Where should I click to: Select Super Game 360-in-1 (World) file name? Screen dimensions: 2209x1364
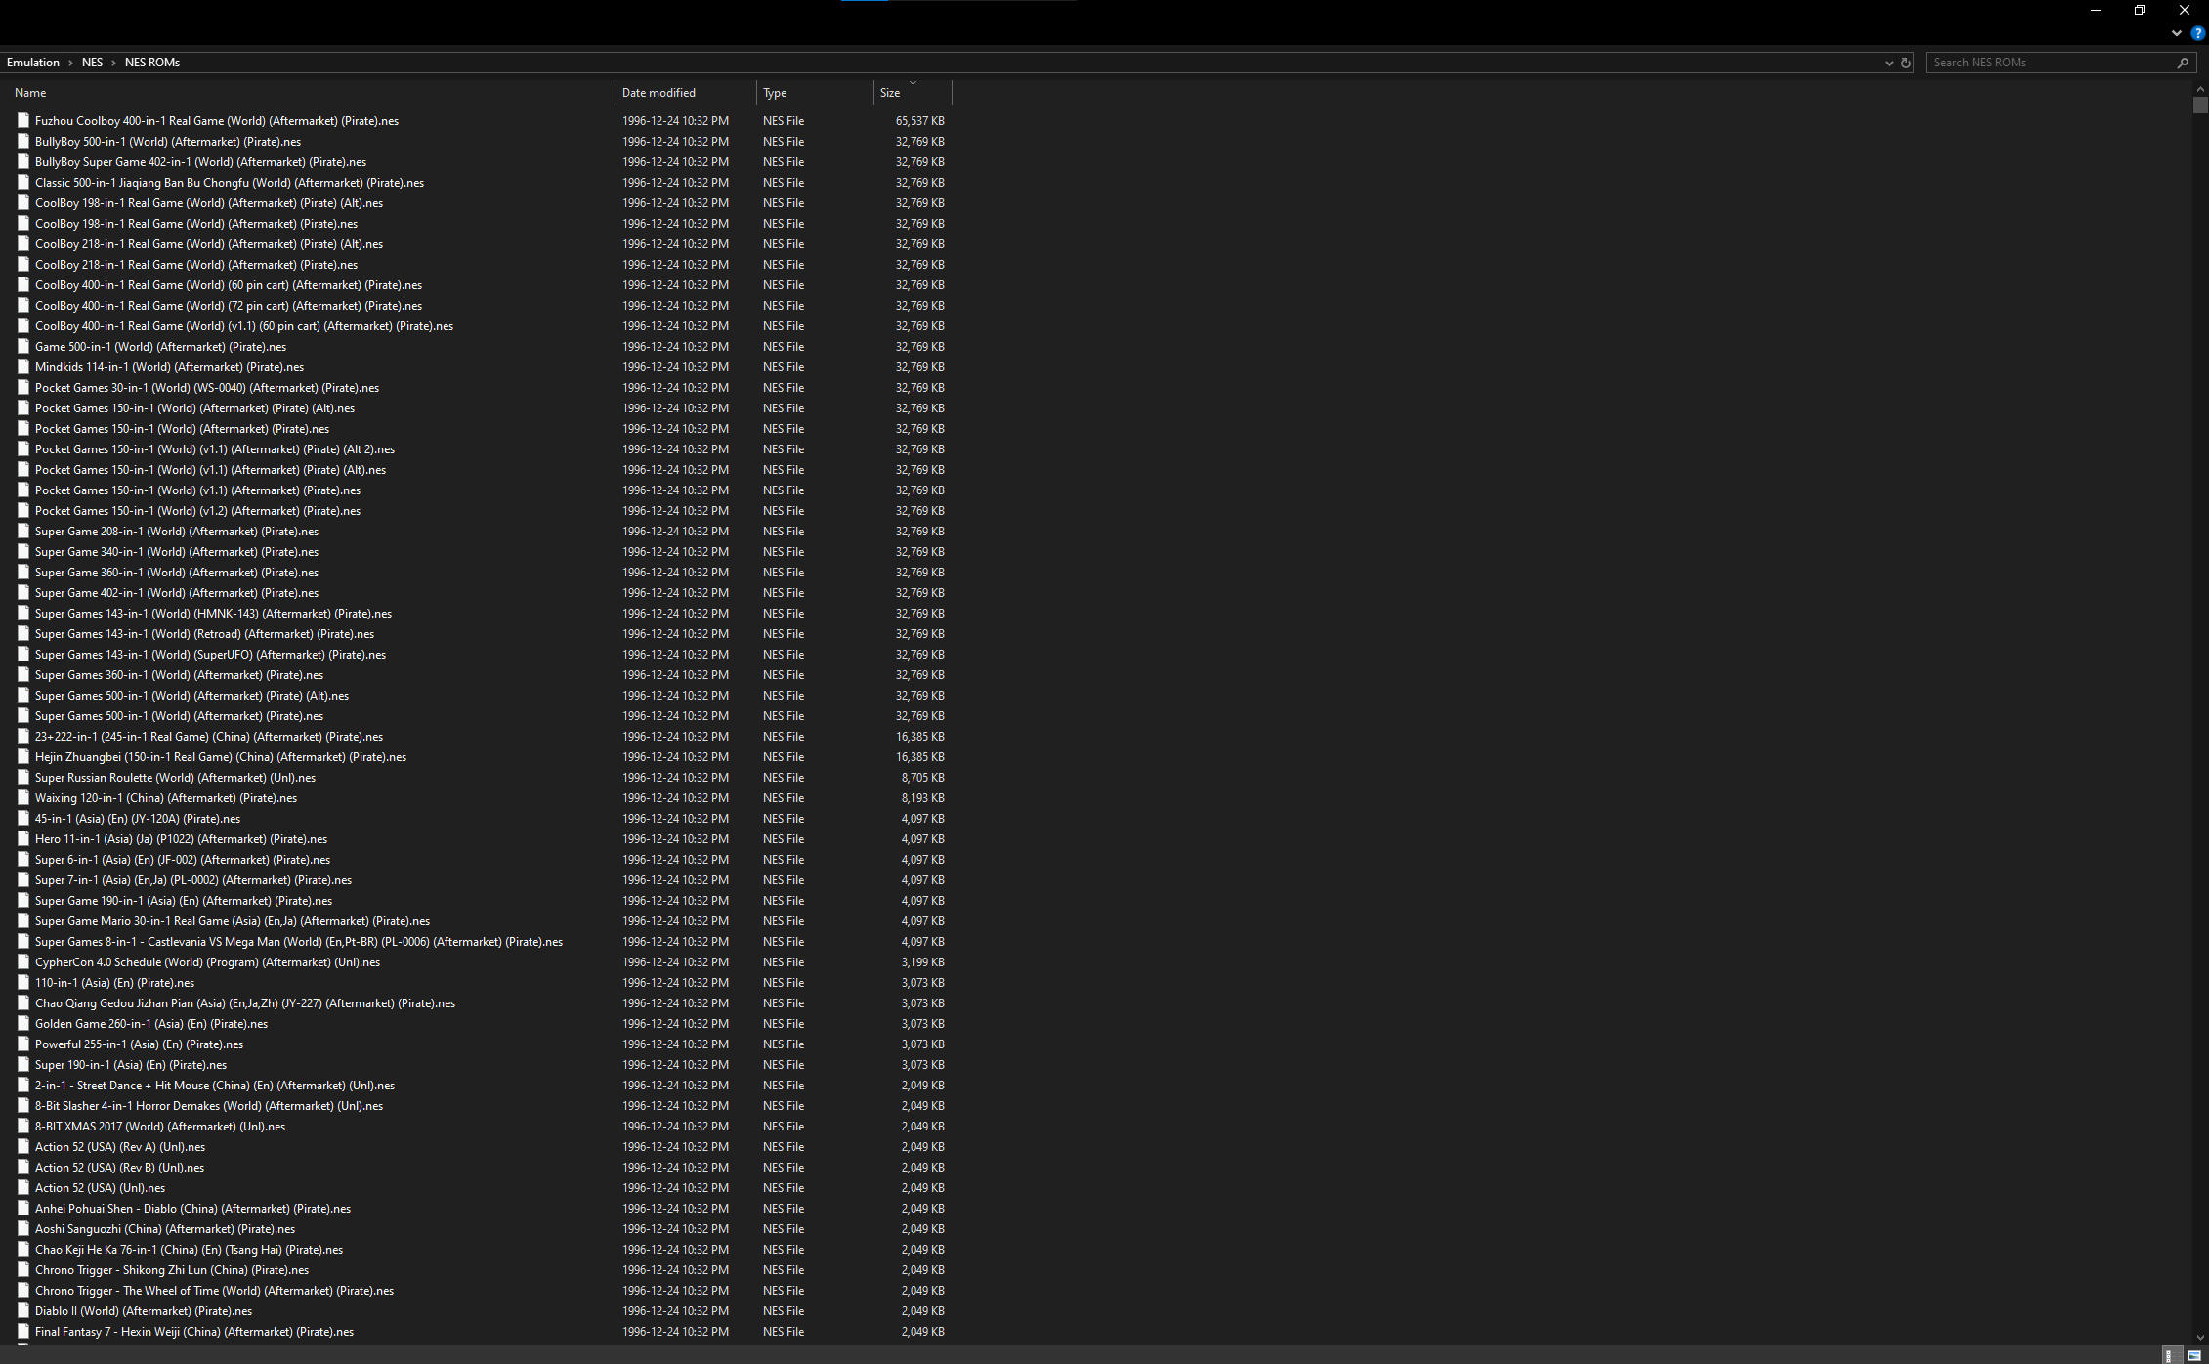[x=177, y=573]
